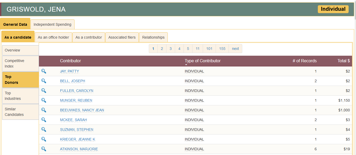Go to page 4 in pagination
Viewport: 356px width, 155px height.
tap(179, 49)
